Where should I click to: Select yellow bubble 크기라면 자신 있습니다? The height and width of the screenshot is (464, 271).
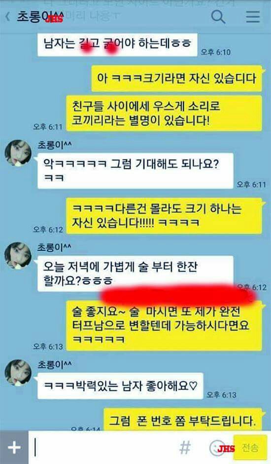tap(176, 78)
